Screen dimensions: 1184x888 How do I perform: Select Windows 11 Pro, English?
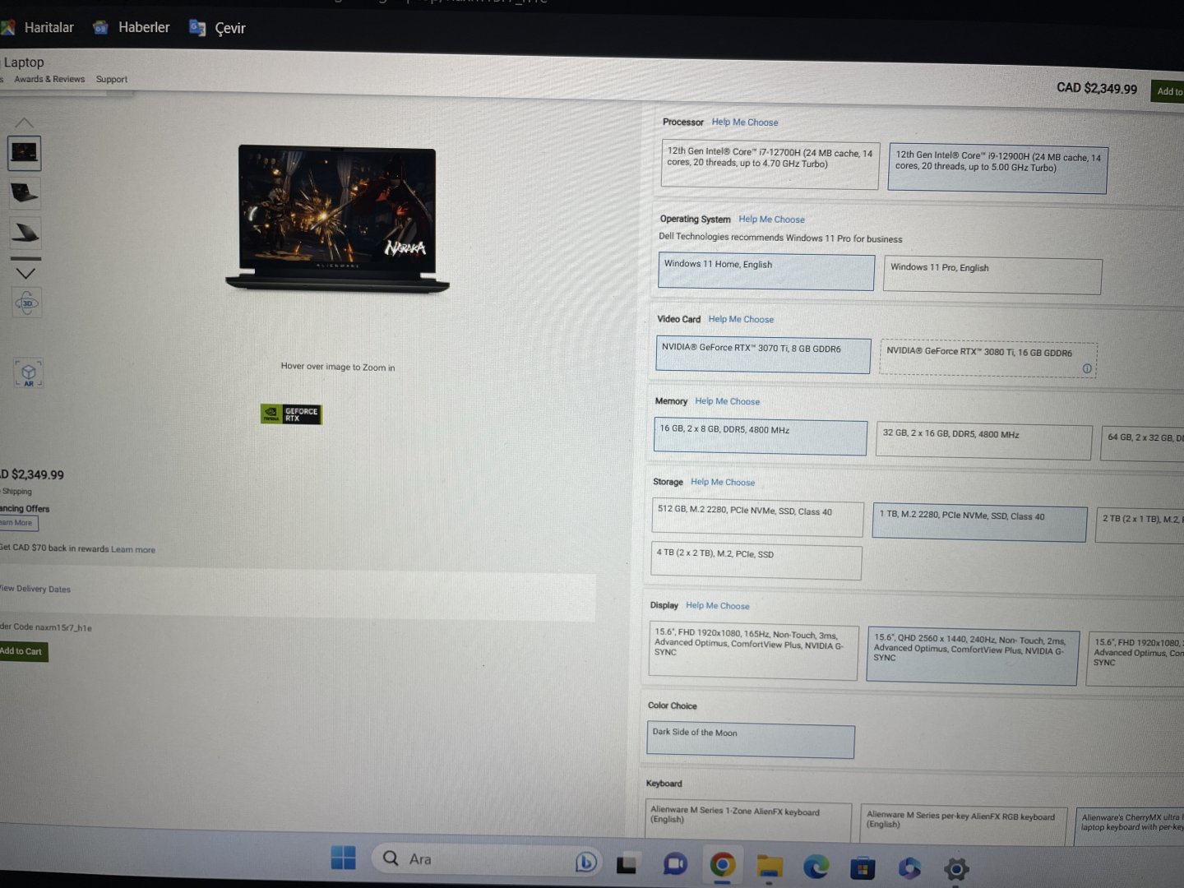tap(992, 276)
